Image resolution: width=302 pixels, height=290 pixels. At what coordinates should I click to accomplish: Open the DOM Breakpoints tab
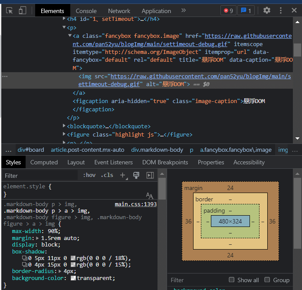(x=165, y=163)
